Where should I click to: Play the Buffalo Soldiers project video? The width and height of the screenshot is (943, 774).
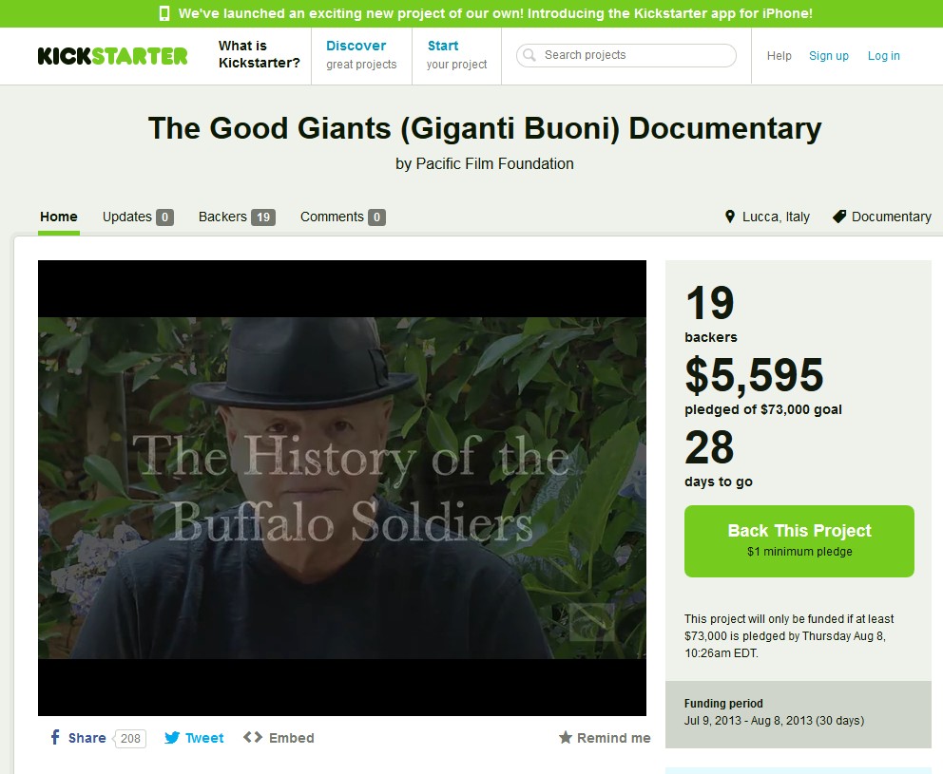pyautogui.click(x=342, y=487)
